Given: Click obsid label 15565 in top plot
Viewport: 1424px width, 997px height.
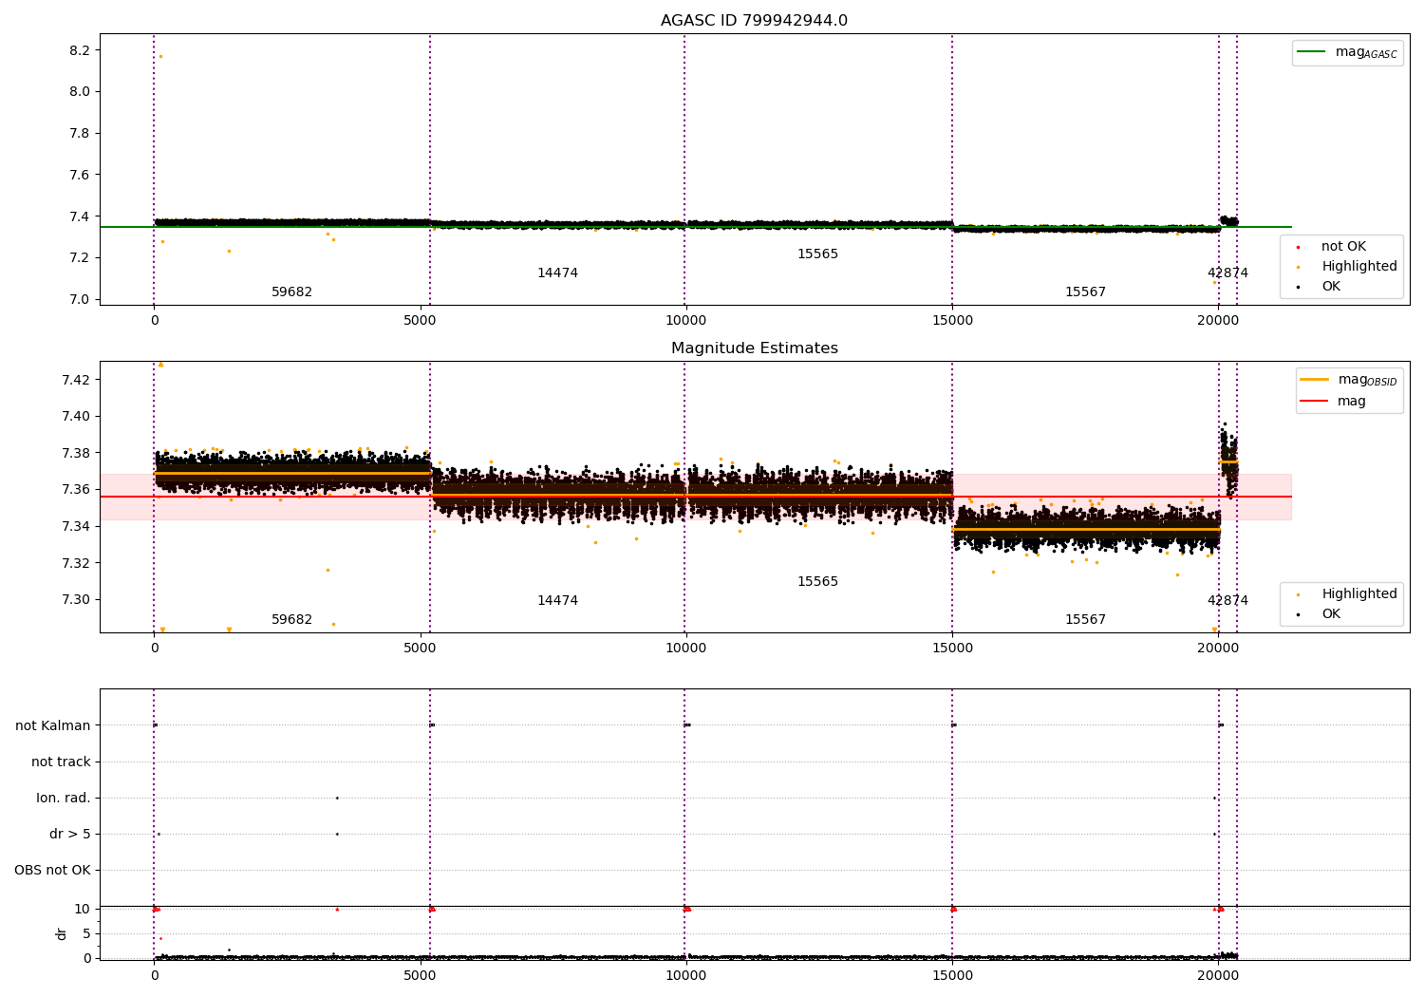Looking at the screenshot, I should tap(817, 254).
